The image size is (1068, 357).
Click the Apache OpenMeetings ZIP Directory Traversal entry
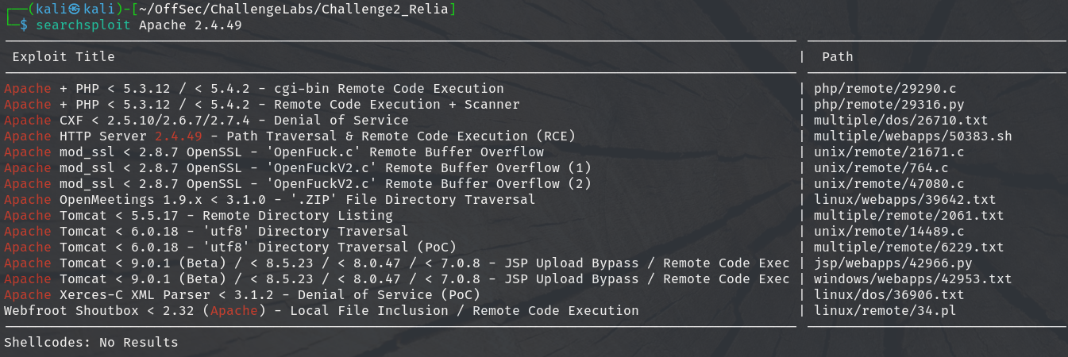pos(270,200)
